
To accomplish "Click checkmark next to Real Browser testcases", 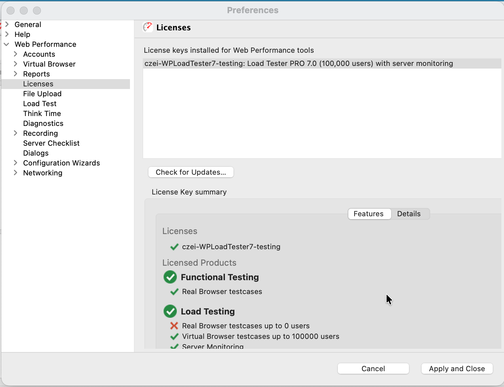I will click(174, 292).
